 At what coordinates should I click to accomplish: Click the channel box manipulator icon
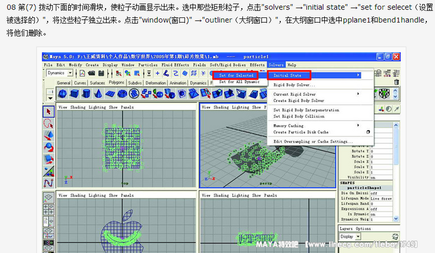pos(382,109)
